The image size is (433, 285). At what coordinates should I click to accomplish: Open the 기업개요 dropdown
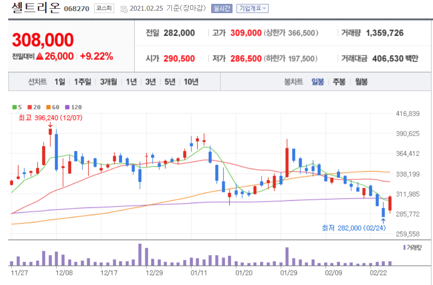click(252, 9)
